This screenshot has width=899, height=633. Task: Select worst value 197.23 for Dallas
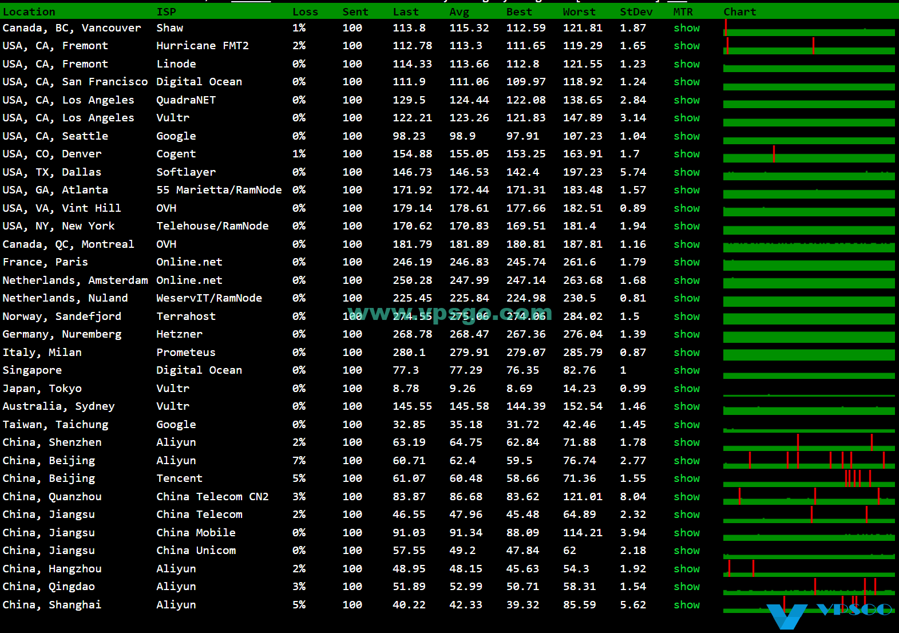click(x=583, y=172)
